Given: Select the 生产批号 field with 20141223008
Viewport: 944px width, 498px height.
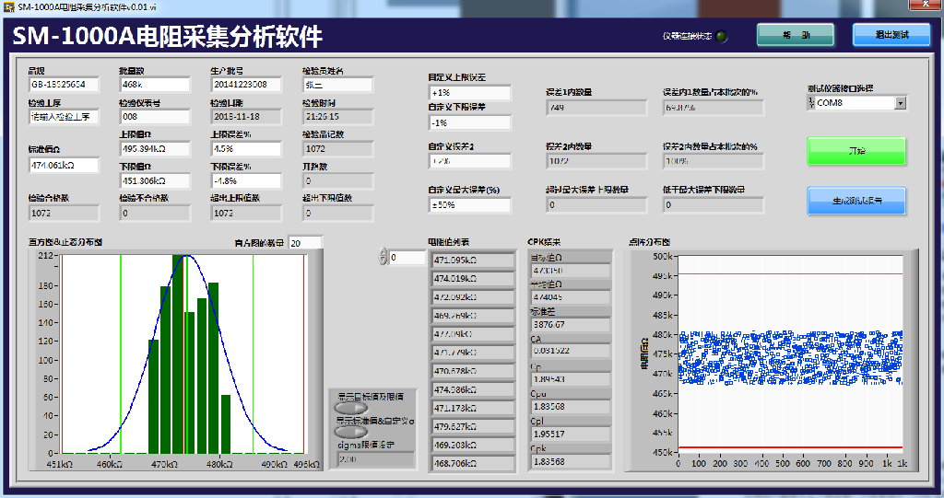Looking at the screenshot, I should (x=245, y=85).
